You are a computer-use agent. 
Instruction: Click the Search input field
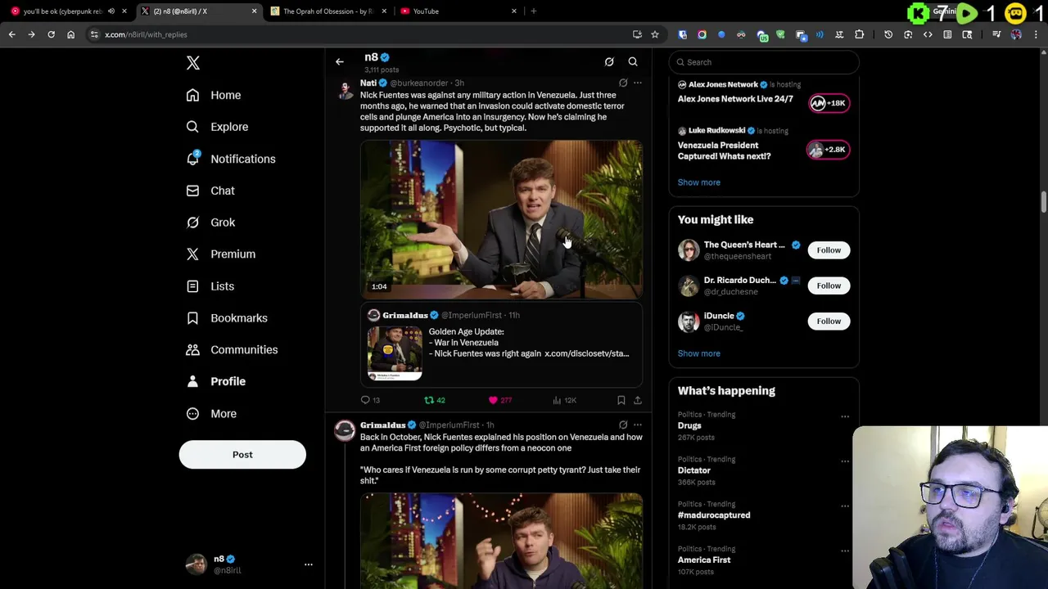click(764, 62)
